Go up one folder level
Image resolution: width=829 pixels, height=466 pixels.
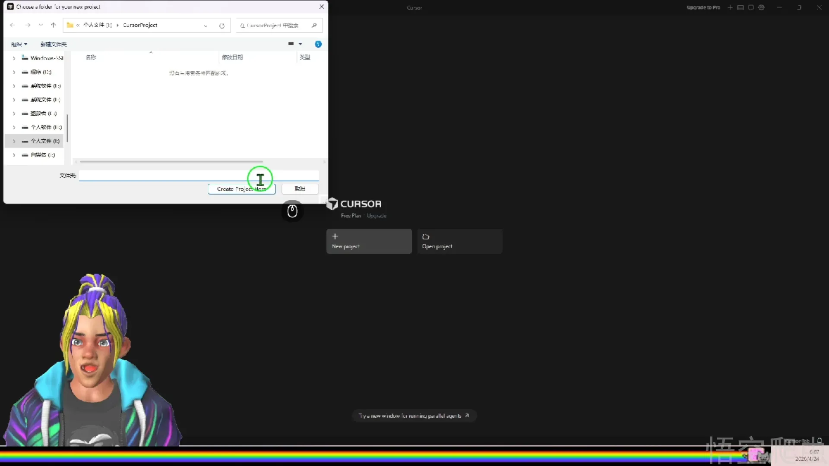coord(54,25)
